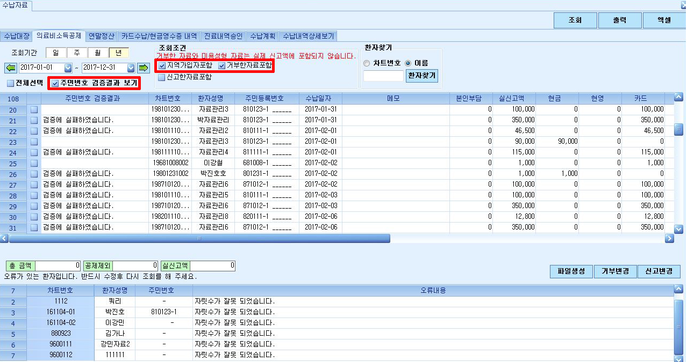Image resolution: width=687 pixels, height=362 pixels.
Task: Check the checkbox in row 31
Action: (34, 227)
